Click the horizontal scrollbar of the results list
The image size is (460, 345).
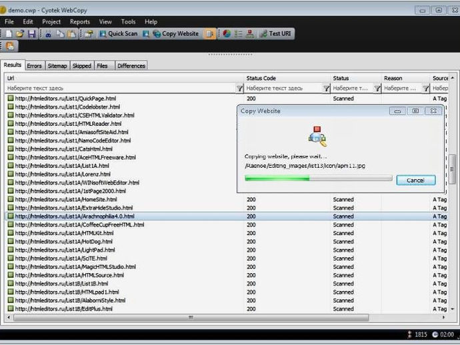point(191,318)
